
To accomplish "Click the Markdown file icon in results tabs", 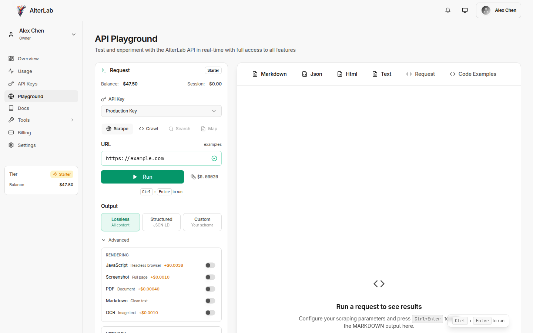I will pos(255,74).
